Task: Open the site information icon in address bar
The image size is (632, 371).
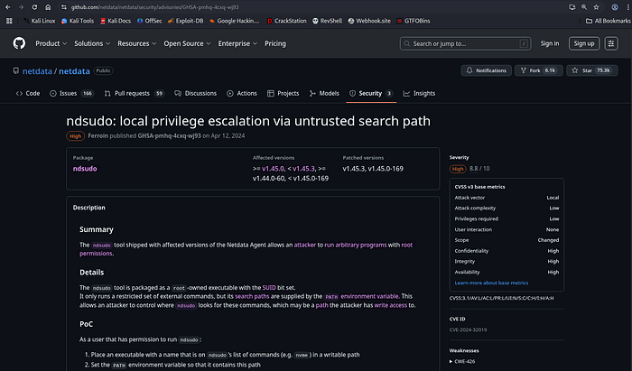Action: coord(64,7)
